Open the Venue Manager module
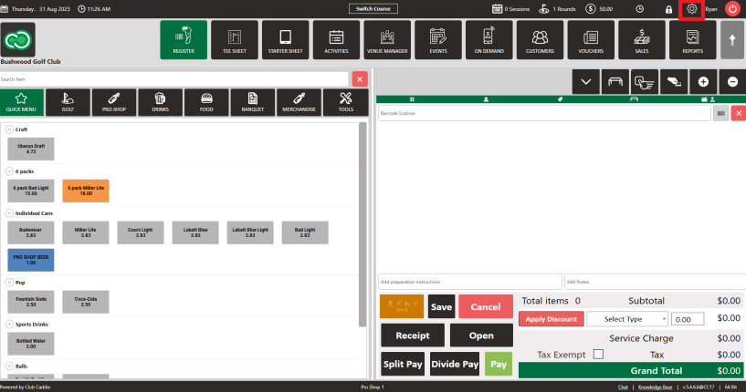The height and width of the screenshot is (392, 746). tap(387, 40)
